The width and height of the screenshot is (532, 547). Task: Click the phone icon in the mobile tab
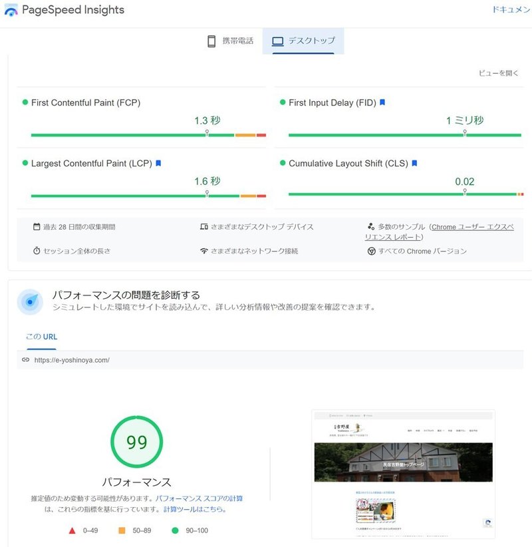coord(211,41)
